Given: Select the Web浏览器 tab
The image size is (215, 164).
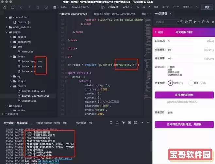Looking at the screenshot, I should [x=161, y=13].
